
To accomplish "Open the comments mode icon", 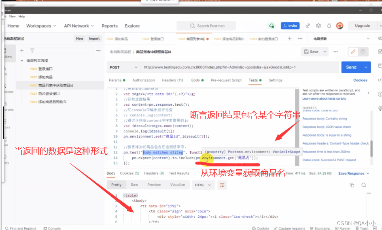I will coord(363,52).
